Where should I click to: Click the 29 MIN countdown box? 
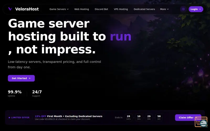click(149, 117)
